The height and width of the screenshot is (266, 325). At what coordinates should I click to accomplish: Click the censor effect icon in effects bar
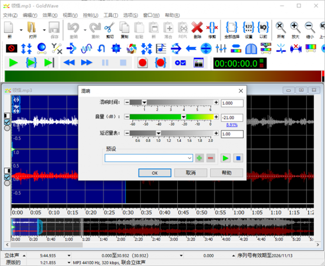11,48
